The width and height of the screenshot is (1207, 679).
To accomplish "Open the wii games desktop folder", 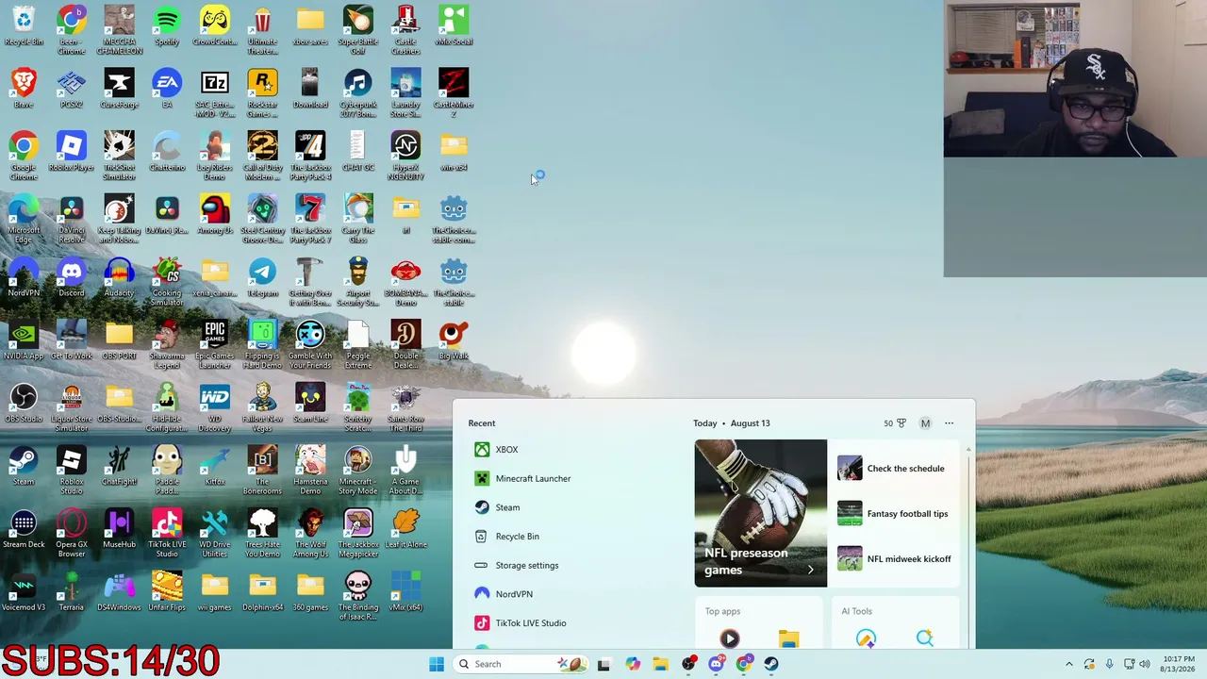I will coord(215,593).
